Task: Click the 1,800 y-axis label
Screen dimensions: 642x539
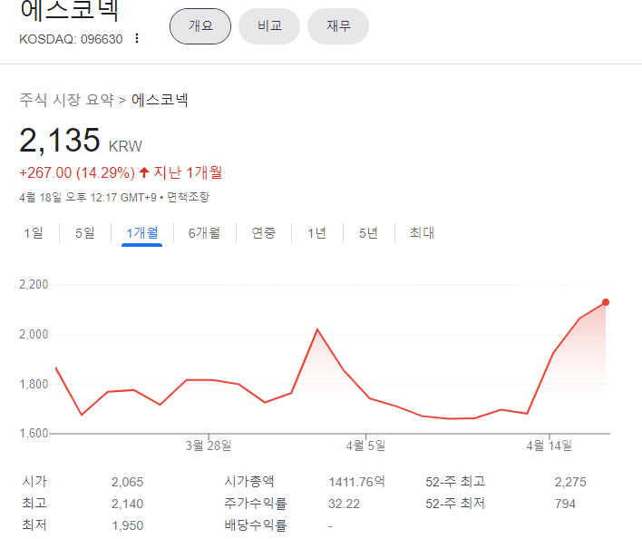Action: [x=34, y=384]
